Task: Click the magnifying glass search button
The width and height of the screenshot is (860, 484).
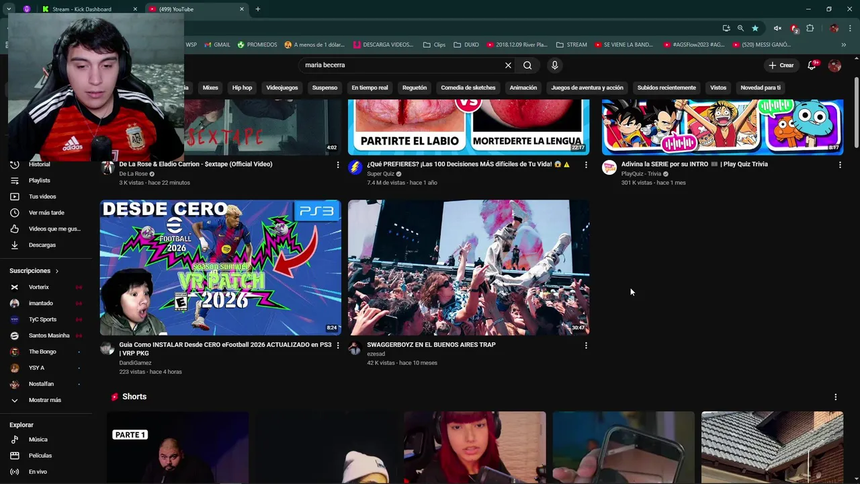Action: coord(527,65)
